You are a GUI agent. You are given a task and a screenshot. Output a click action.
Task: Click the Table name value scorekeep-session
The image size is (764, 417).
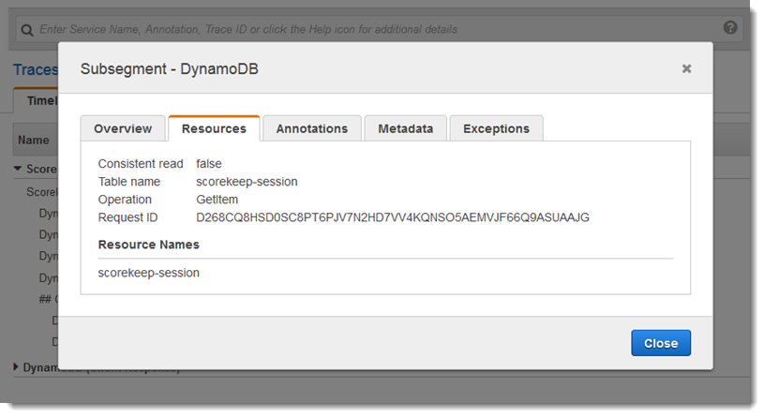247,182
